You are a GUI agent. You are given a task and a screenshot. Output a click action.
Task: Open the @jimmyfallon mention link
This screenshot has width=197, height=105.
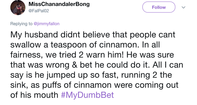pyautogui.click(x=47, y=24)
